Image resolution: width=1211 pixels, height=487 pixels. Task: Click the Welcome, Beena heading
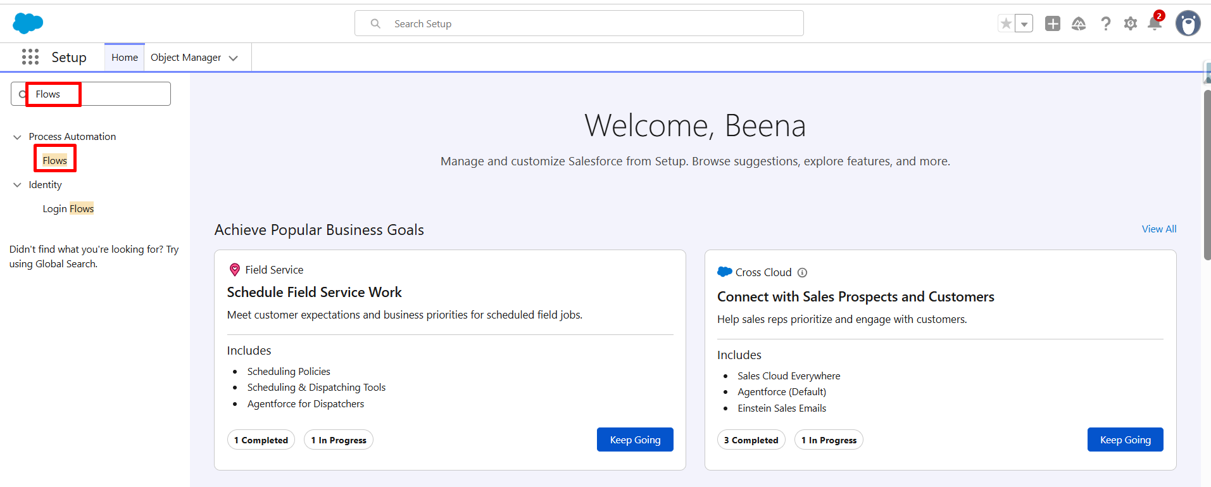[695, 125]
